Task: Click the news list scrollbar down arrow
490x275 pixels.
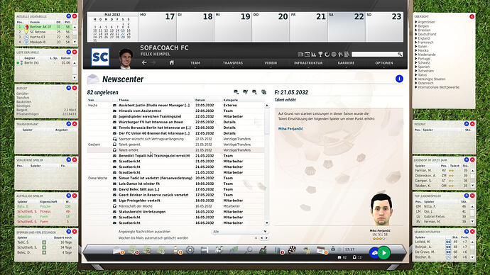Action: tap(267, 223)
